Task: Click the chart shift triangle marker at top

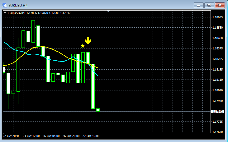Action: [x=108, y=11]
